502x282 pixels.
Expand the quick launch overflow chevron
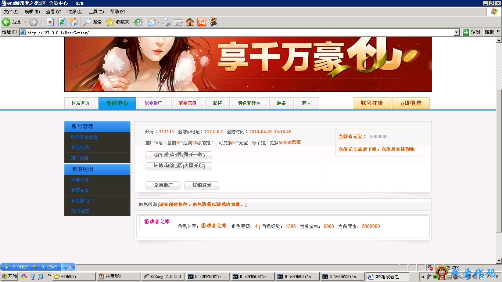[49, 275]
